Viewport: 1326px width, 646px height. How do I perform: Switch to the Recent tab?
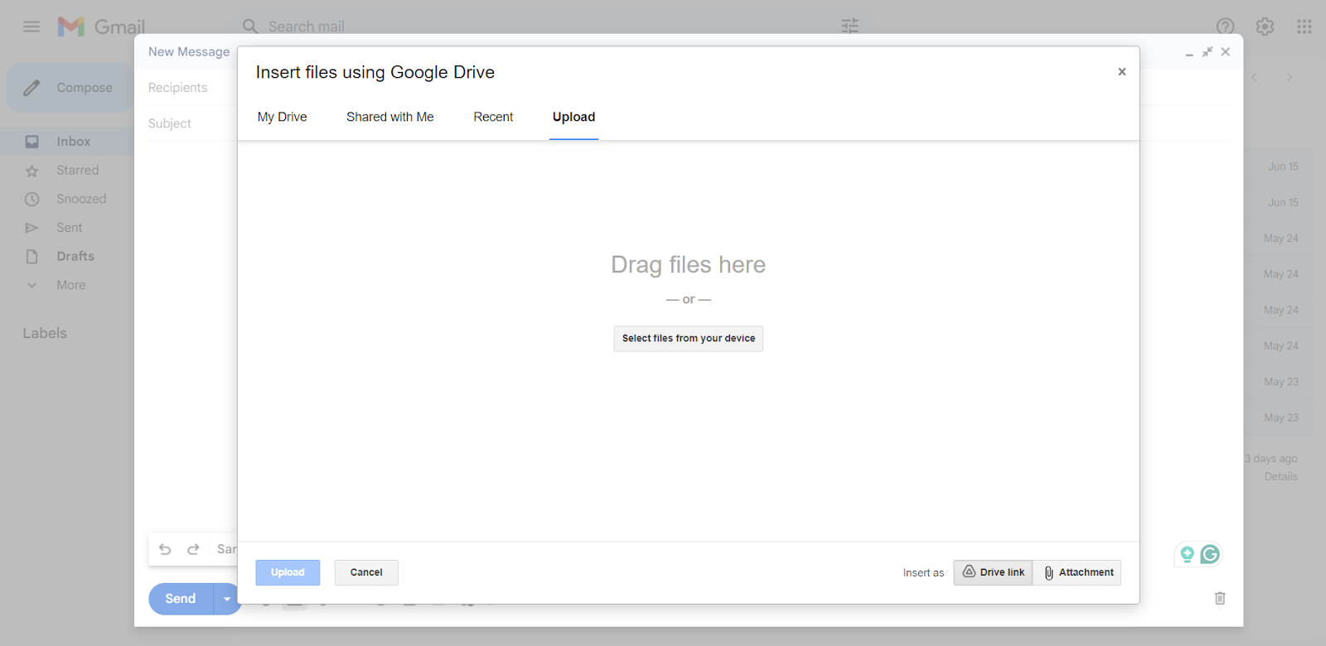(x=493, y=117)
